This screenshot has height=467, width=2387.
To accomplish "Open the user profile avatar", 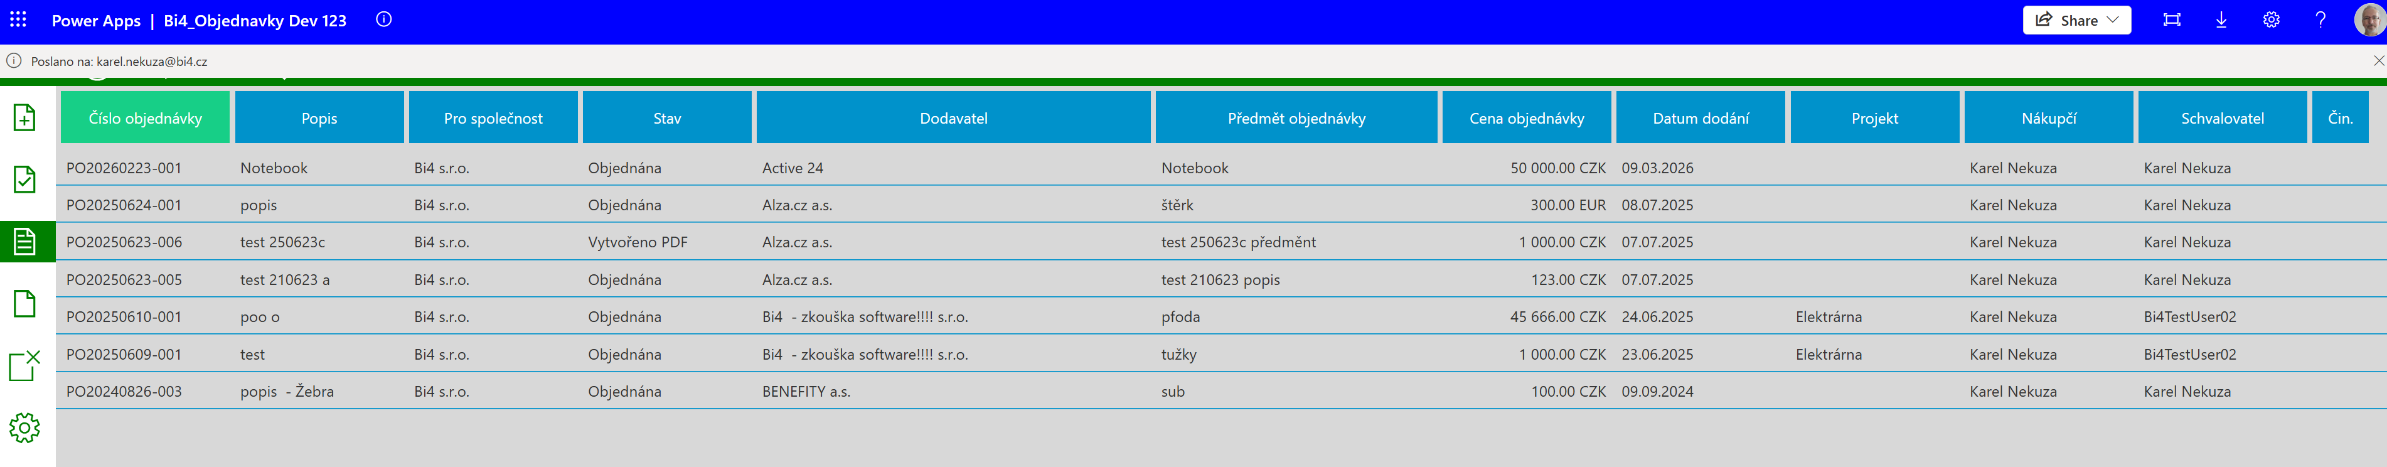I will click(x=2368, y=19).
